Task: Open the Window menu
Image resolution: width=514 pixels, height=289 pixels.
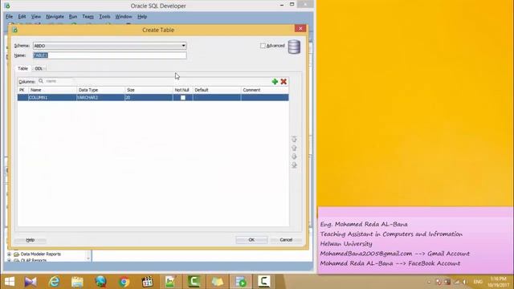Action: click(x=123, y=16)
